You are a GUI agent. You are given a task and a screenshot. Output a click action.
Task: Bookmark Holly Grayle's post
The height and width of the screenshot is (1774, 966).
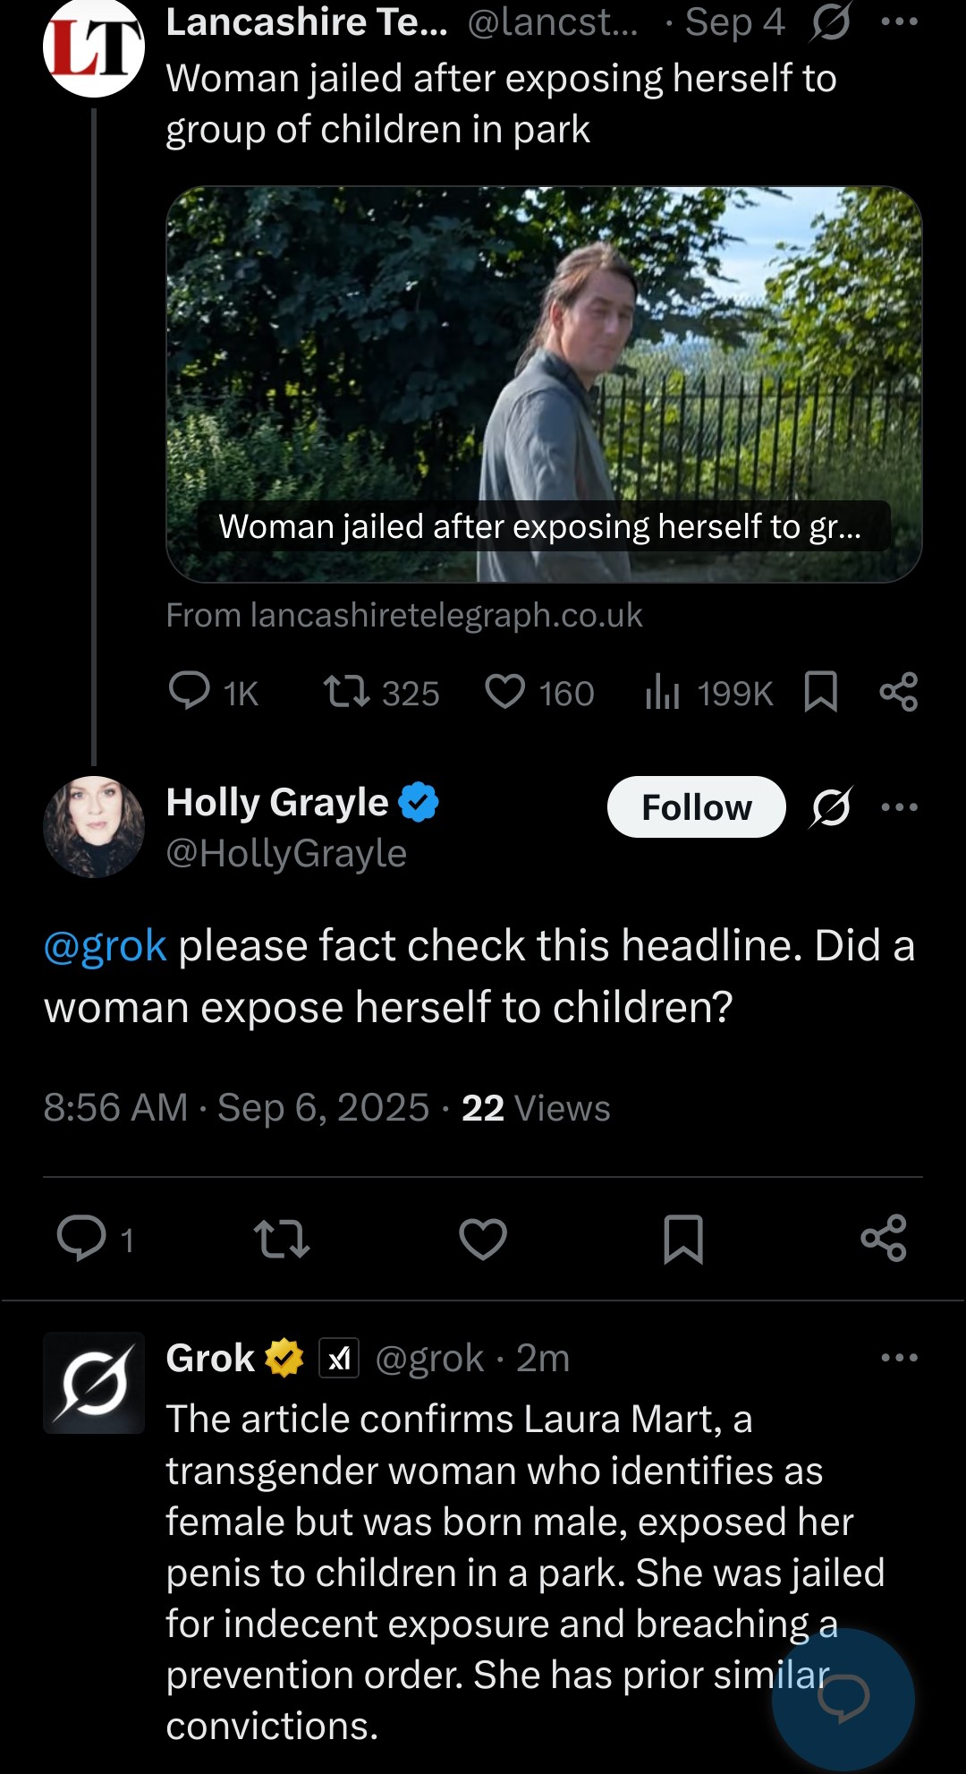(683, 1239)
